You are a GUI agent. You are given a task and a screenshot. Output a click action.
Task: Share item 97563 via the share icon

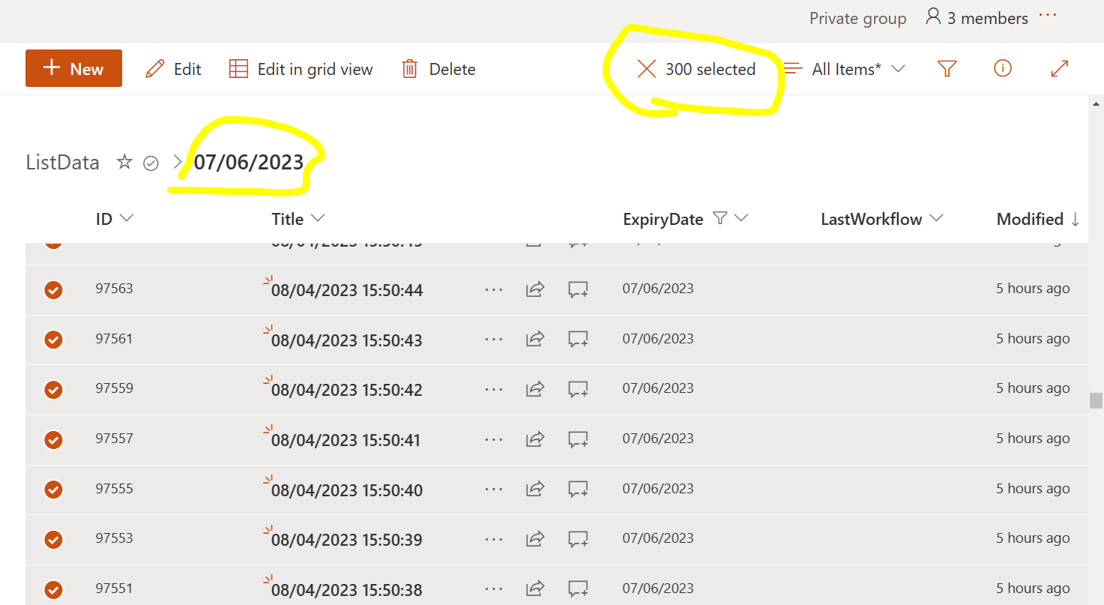click(535, 289)
